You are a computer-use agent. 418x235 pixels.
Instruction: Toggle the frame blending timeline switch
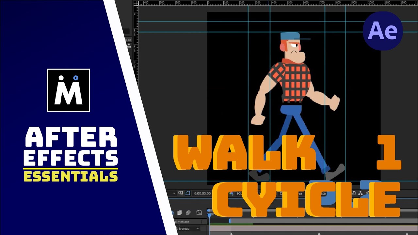click(x=180, y=212)
